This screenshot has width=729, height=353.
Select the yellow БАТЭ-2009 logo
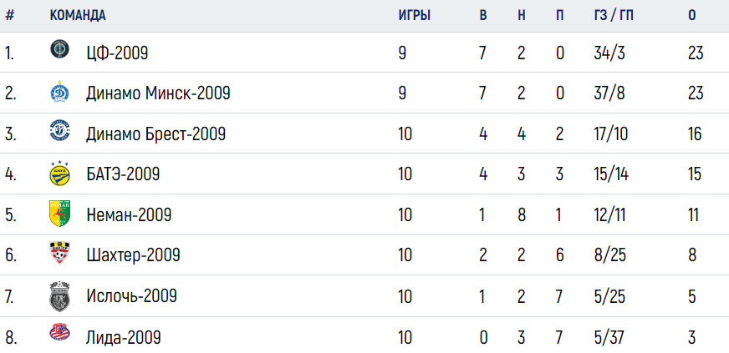tap(59, 174)
